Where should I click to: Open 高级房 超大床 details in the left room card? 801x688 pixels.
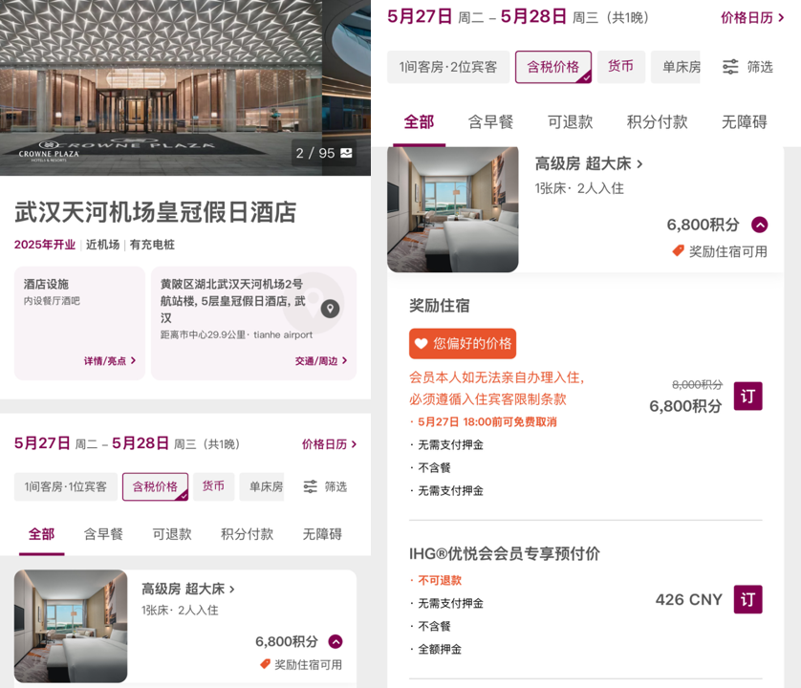pyautogui.click(x=188, y=589)
